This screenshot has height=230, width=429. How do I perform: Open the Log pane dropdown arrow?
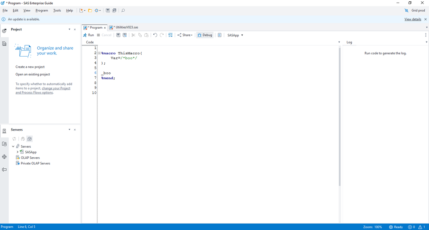[426, 42]
